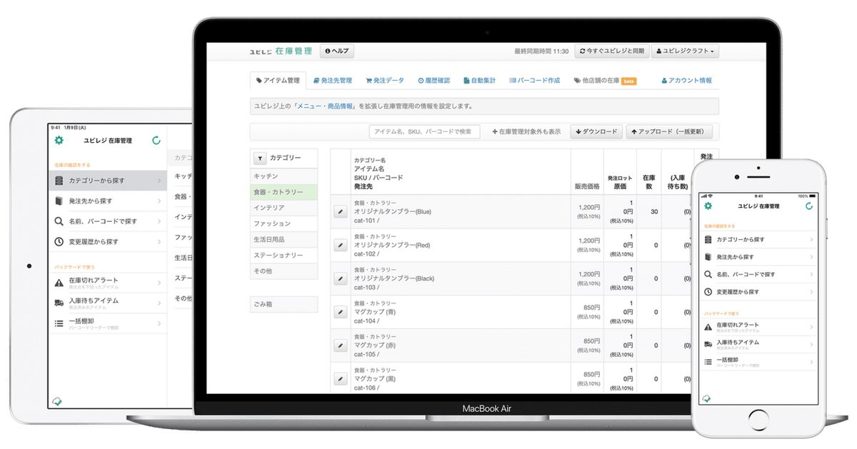The height and width of the screenshot is (449, 857).
Task: Open the 履歴確認 tab
Action: [x=433, y=81]
